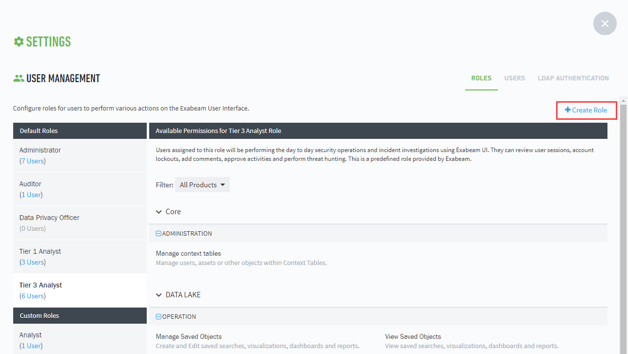Click the Default Roles header
Image resolution: width=628 pixels, height=354 pixels.
[x=80, y=131]
